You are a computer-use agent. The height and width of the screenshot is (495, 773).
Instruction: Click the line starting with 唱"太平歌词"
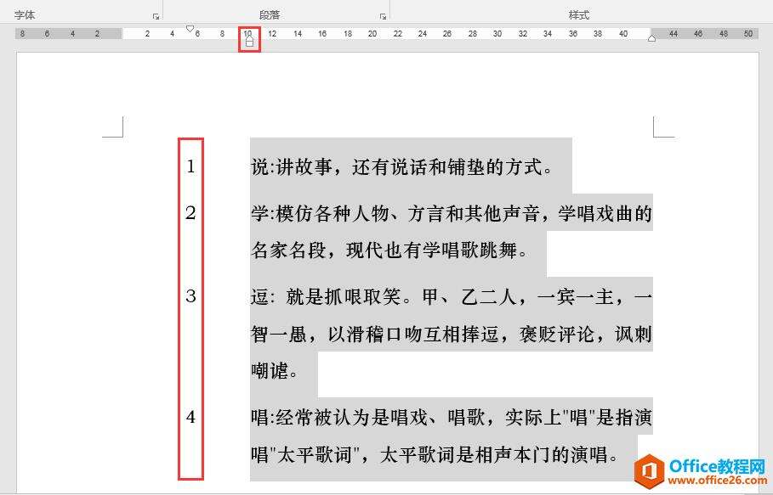[x=435, y=453]
